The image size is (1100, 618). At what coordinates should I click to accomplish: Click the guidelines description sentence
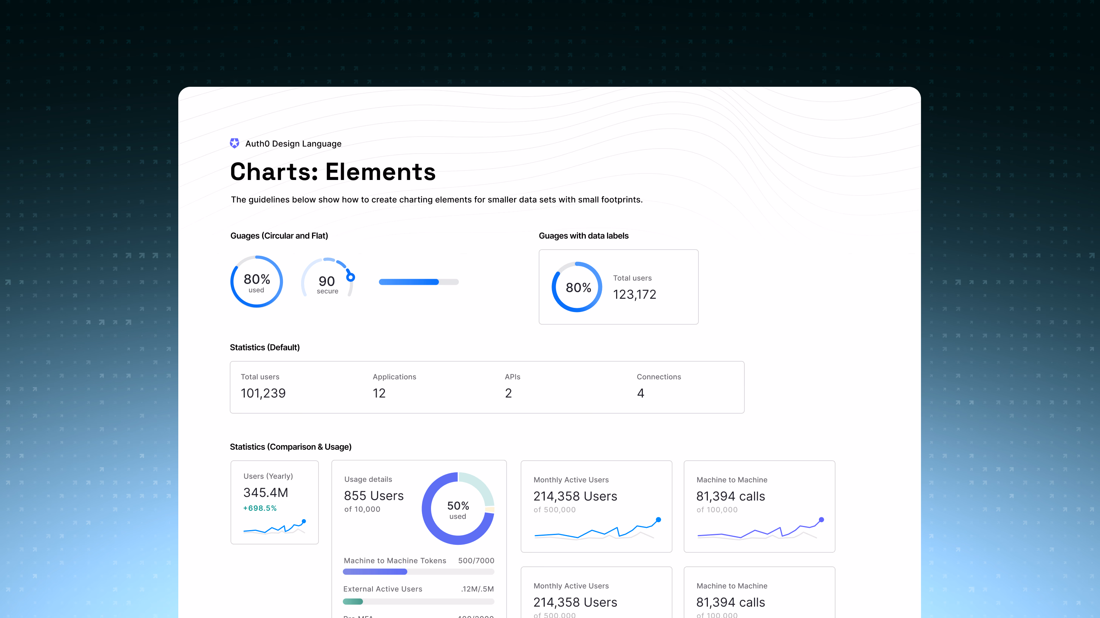pos(436,200)
